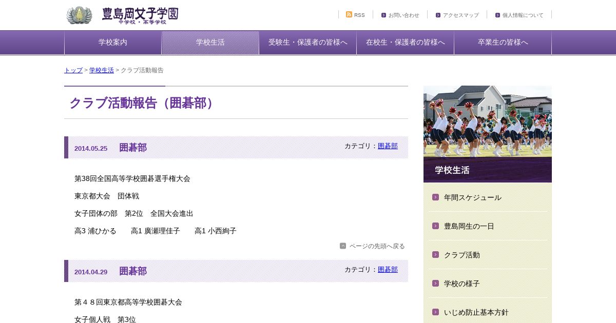Open the 学校生活 navigation tab

(x=210, y=43)
